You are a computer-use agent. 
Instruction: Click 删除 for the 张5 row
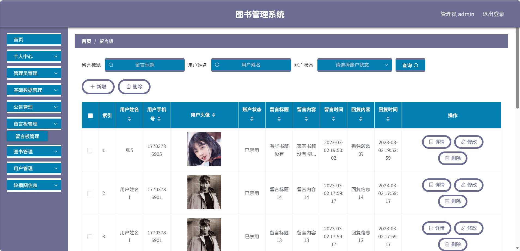tap(453, 158)
